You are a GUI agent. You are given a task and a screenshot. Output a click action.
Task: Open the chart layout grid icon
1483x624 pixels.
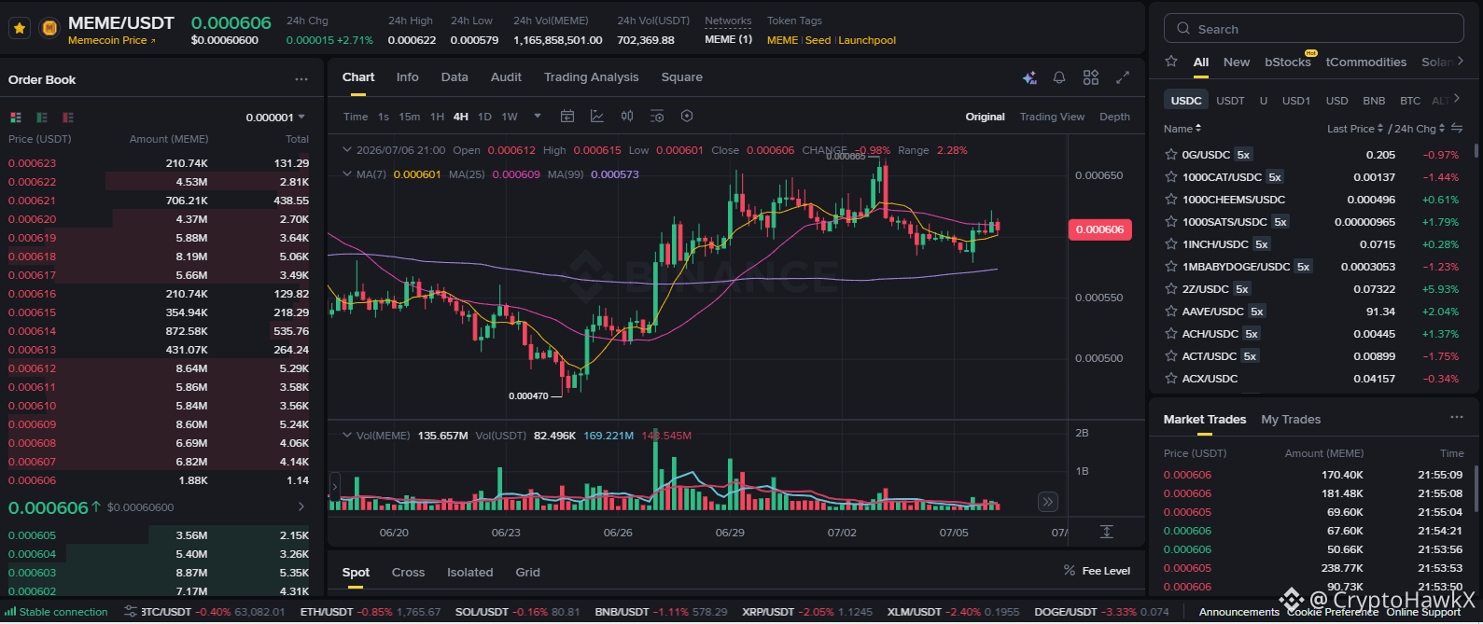[1091, 77]
